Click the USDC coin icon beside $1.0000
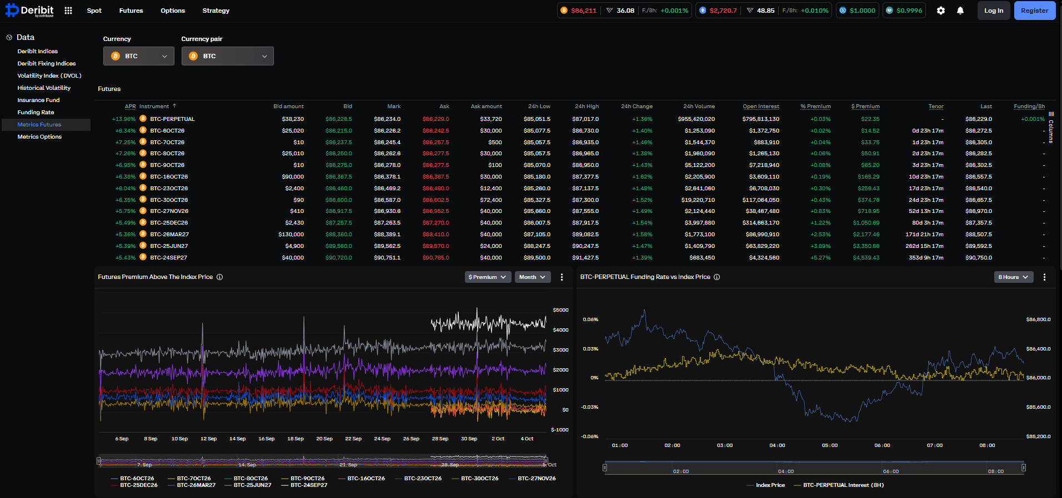 [843, 11]
